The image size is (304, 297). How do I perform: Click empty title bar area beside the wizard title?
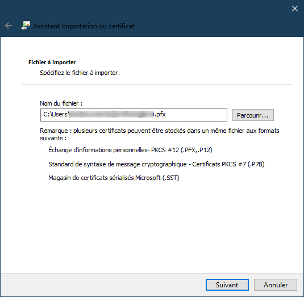tap(213, 26)
